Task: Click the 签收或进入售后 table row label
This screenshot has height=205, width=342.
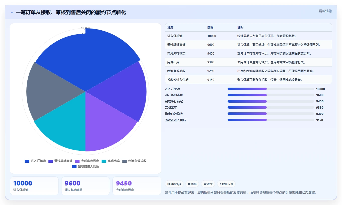Action: [178, 80]
